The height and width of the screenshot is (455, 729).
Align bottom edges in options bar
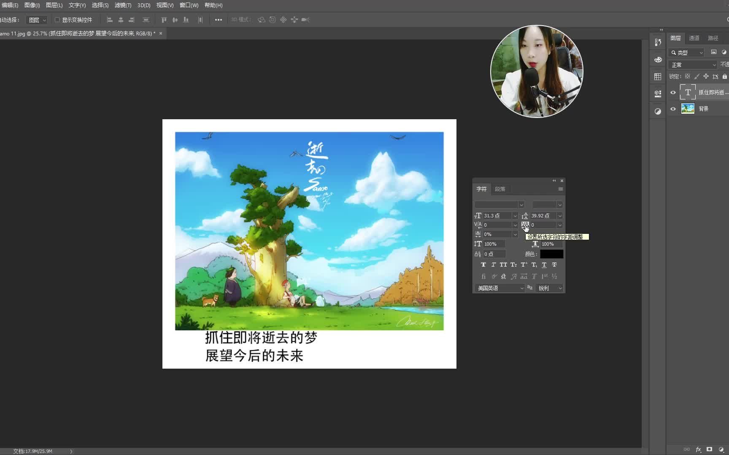coord(186,20)
